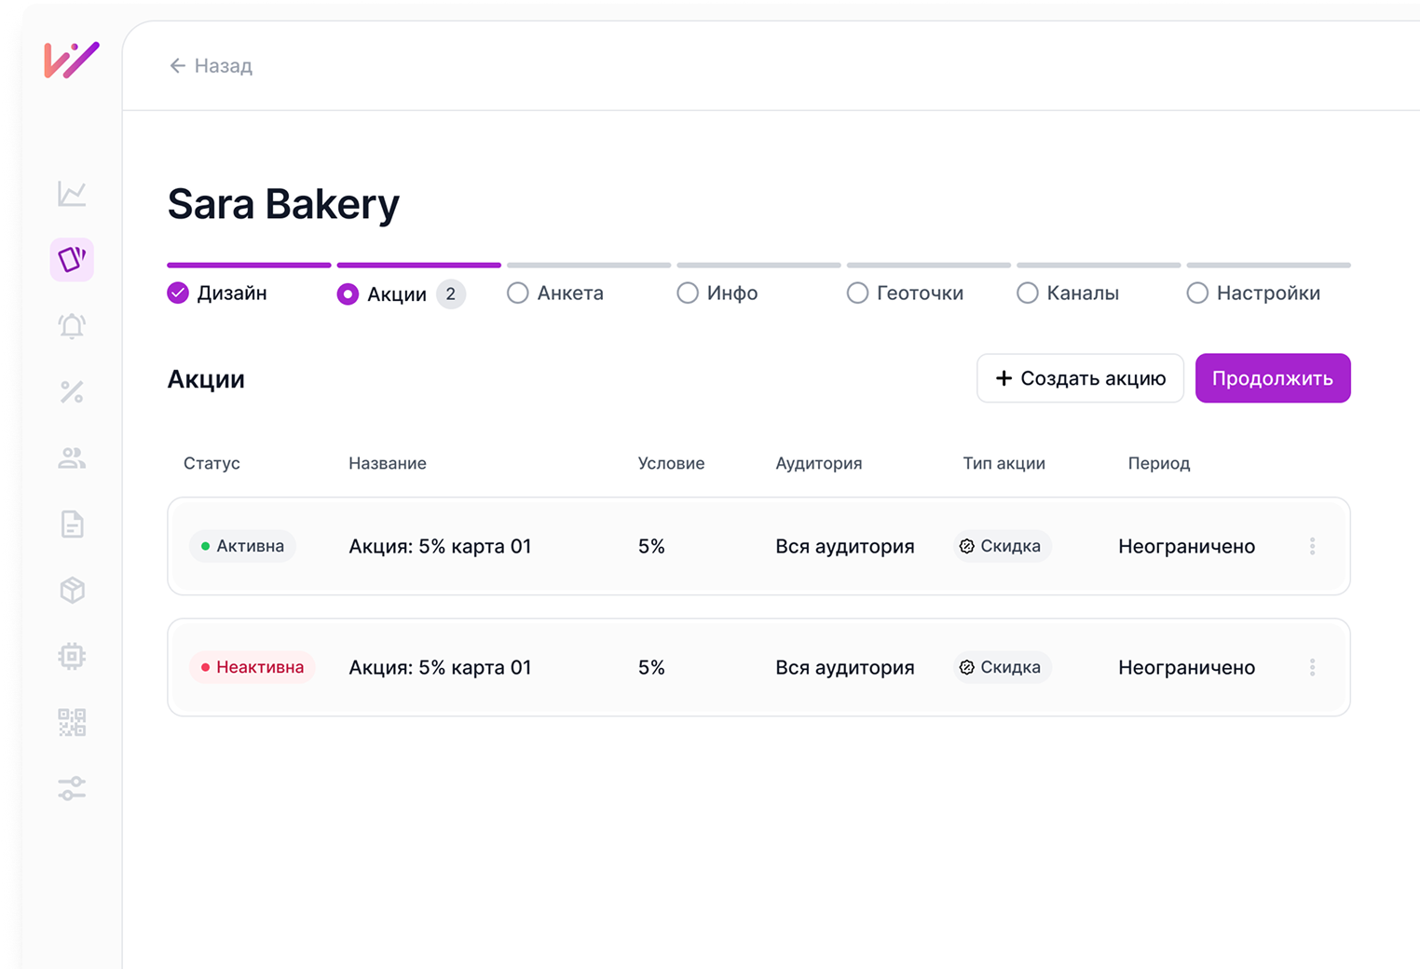The width and height of the screenshot is (1420, 969).
Task: Open the three-dot menu for the Активна promotion
Action: [x=1312, y=546]
